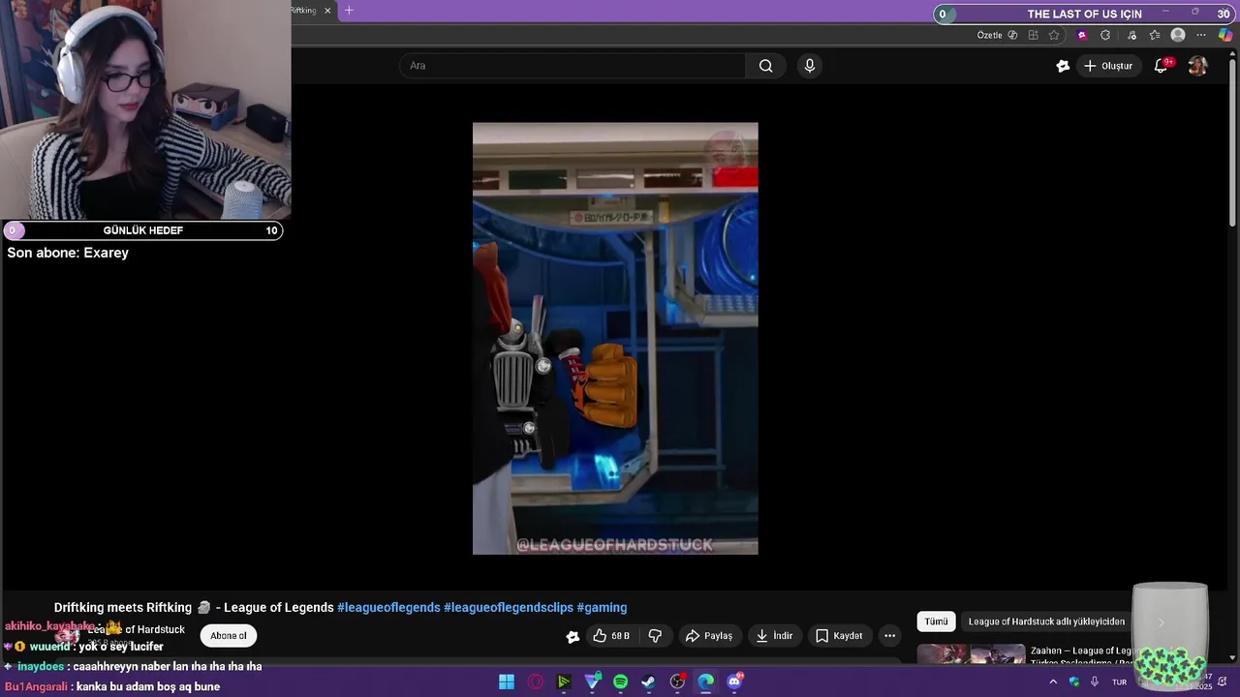
Task: Click the YouTube search magnifier button
Action: 765,66
